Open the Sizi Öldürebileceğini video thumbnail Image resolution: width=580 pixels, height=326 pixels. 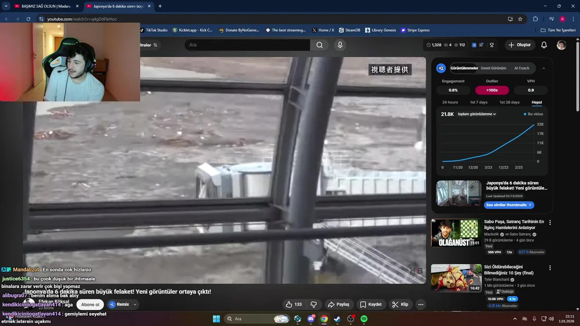456,278
